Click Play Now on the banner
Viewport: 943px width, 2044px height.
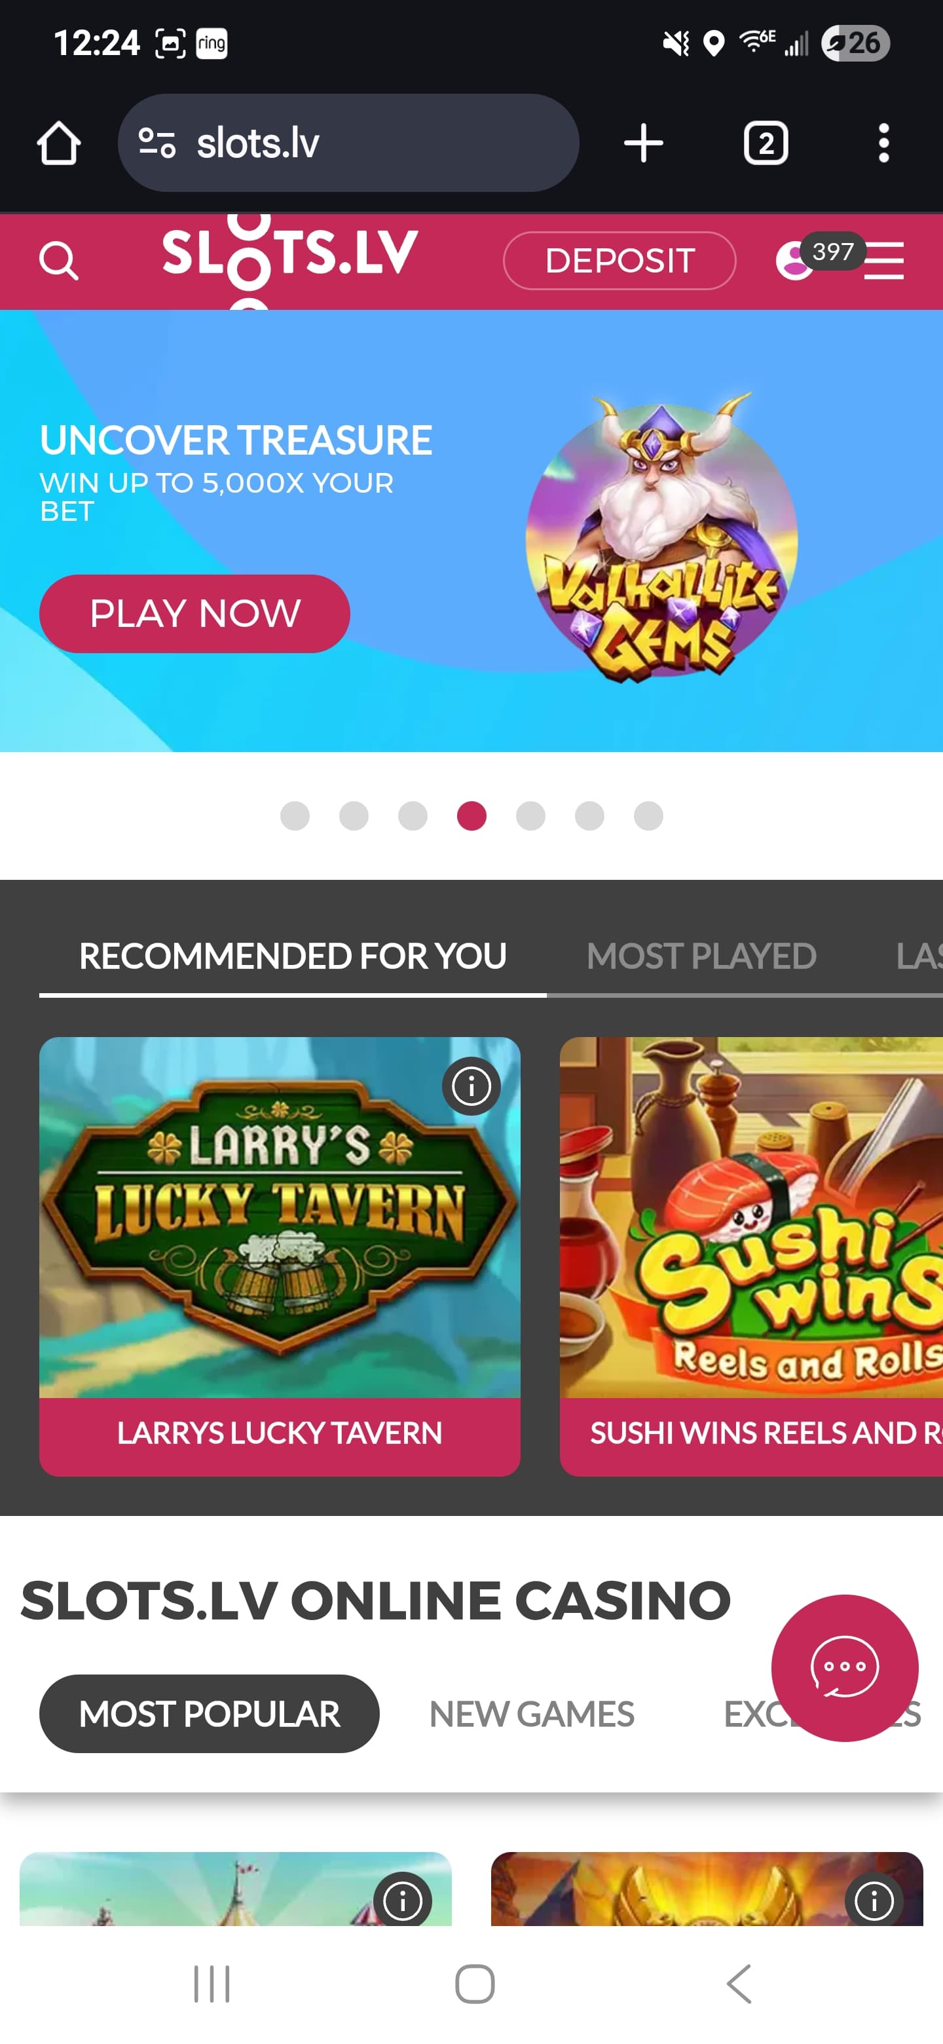pyautogui.click(x=194, y=613)
